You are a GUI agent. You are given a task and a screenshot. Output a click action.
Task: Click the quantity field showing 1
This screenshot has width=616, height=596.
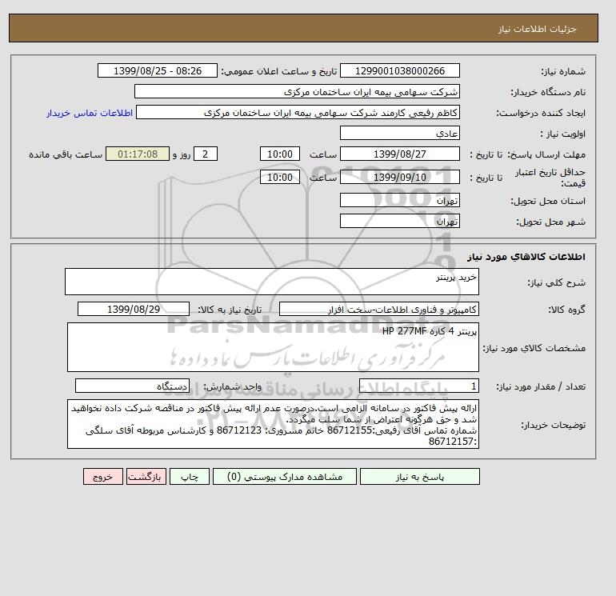[x=419, y=386]
